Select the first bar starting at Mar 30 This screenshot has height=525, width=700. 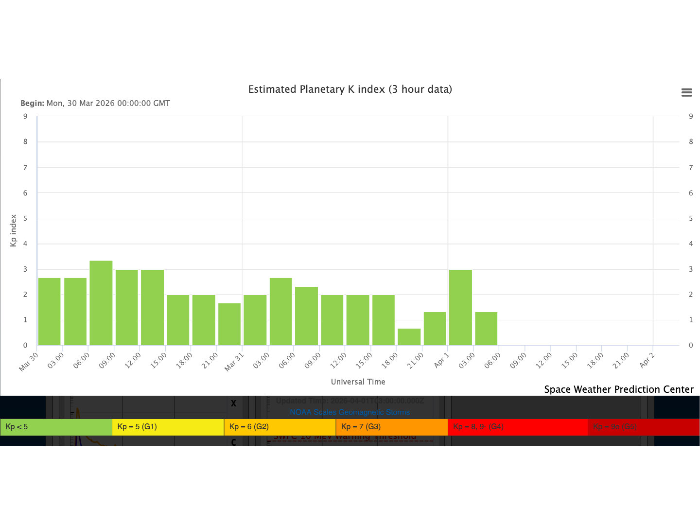coord(50,312)
